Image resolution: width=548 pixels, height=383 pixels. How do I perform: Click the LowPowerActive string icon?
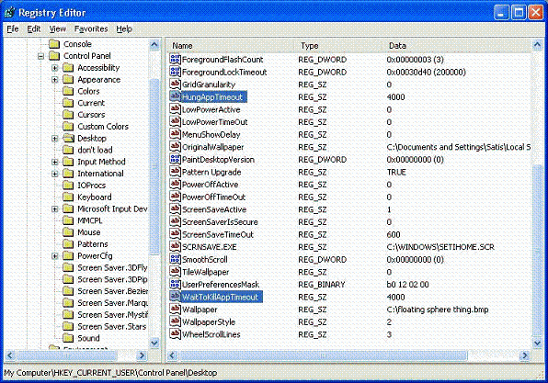point(175,109)
